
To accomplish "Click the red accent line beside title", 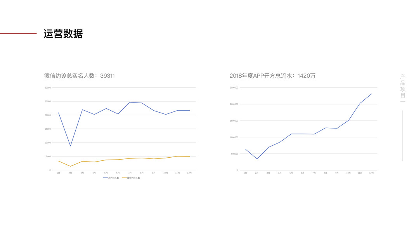I will click(x=18, y=34).
